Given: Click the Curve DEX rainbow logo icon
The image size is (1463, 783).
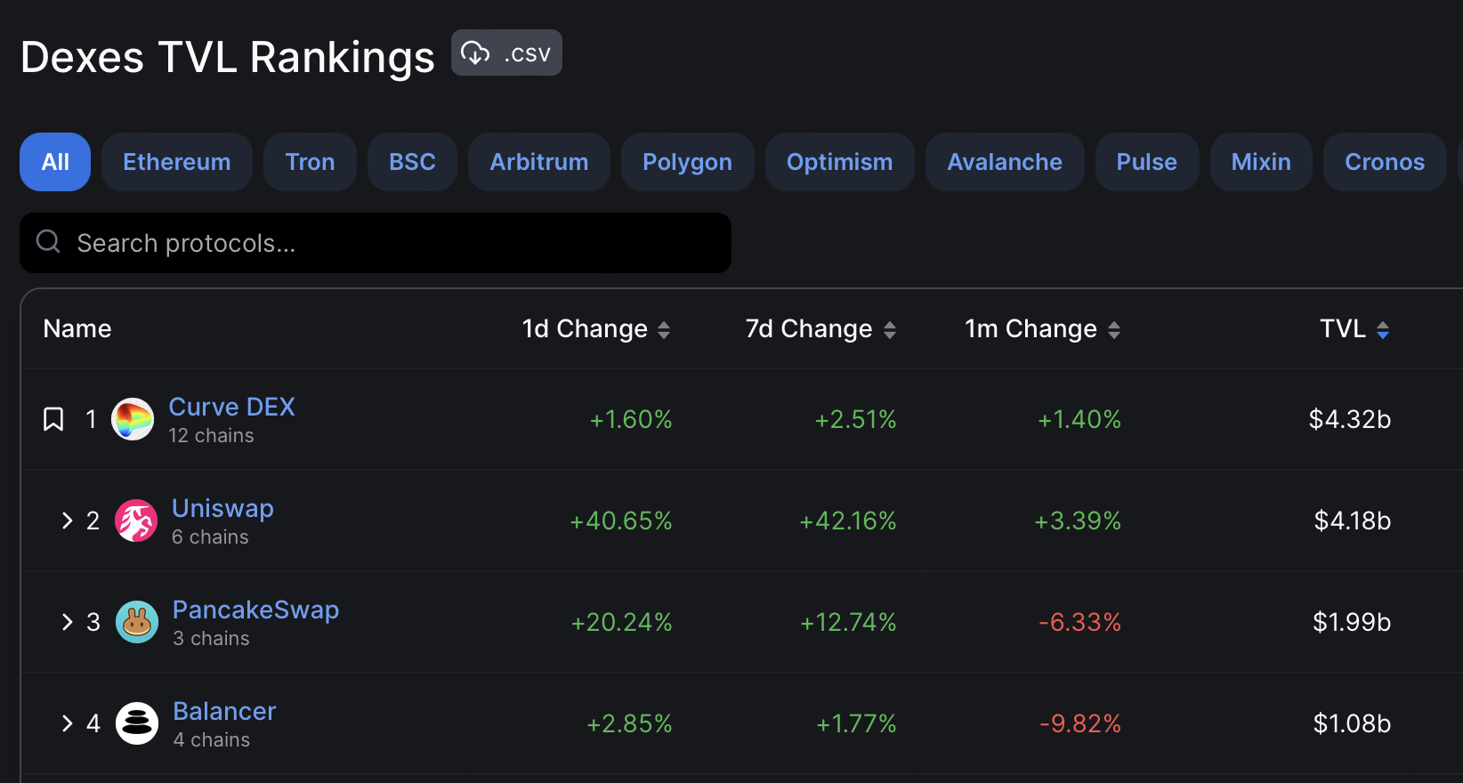Looking at the screenshot, I should coord(133,419).
